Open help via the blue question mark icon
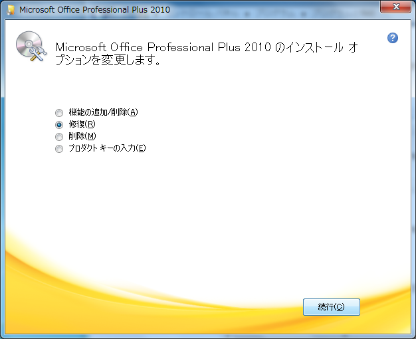Screen dimensions: 416x339 pyautogui.click(x=392, y=38)
